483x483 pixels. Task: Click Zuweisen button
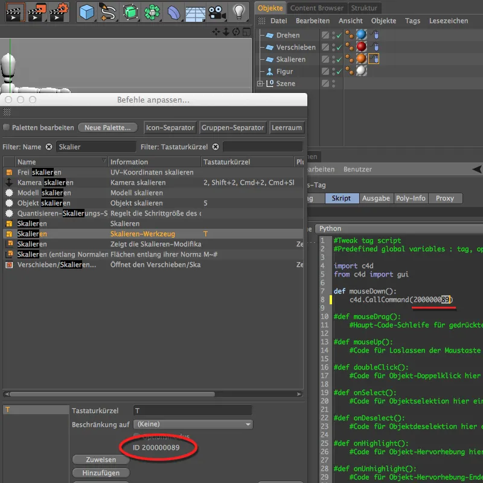[x=101, y=459]
